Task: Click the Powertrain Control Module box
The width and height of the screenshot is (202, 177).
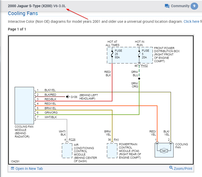Action: (x=112, y=151)
